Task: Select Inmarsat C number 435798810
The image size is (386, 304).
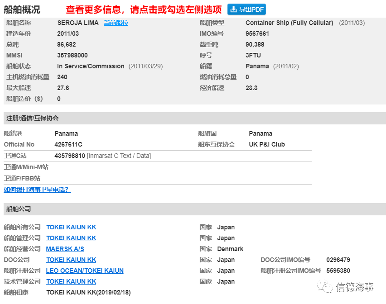Action: point(70,156)
